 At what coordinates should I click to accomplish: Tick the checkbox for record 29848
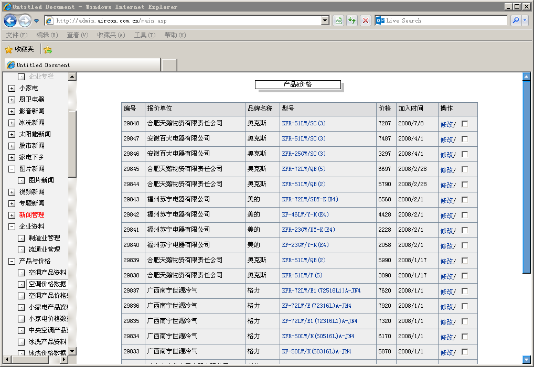pos(465,124)
